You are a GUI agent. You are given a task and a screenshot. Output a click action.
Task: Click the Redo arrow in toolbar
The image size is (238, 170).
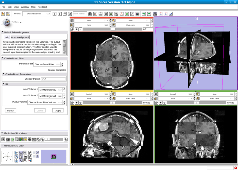148,14
